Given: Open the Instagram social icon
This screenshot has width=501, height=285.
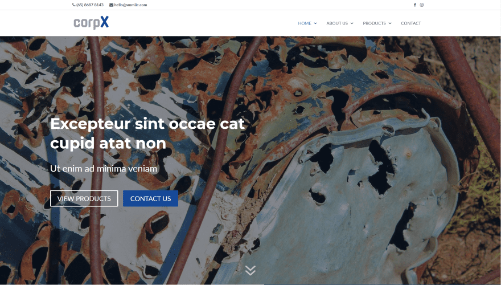Looking at the screenshot, I should click(x=422, y=5).
